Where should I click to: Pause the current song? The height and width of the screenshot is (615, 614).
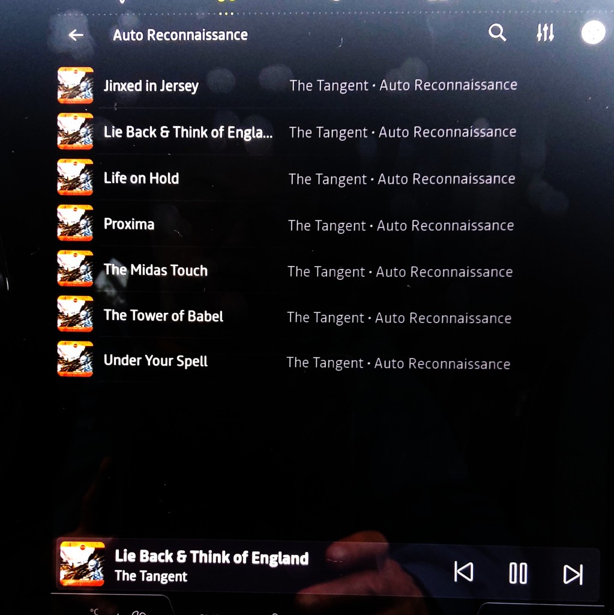coord(518,573)
